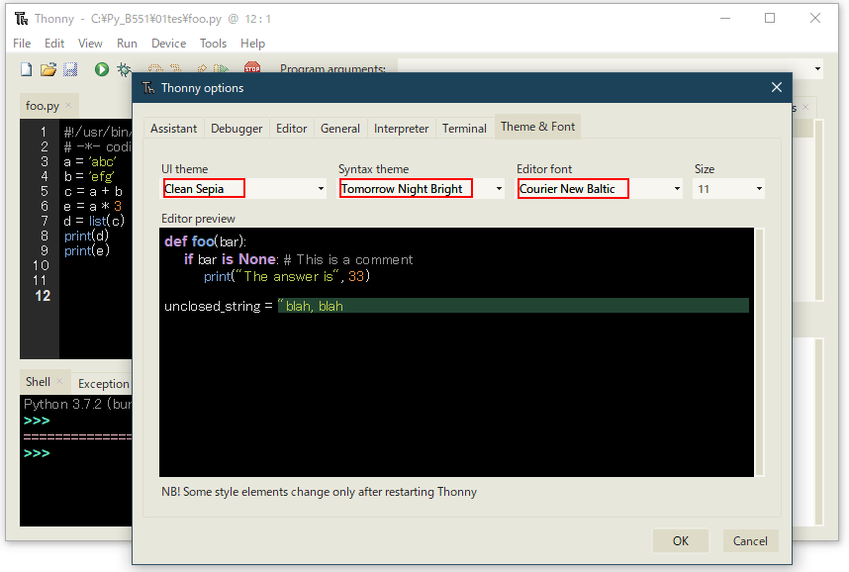The width and height of the screenshot is (849, 572).
Task: Confirm the options with the OK button
Action: [681, 541]
